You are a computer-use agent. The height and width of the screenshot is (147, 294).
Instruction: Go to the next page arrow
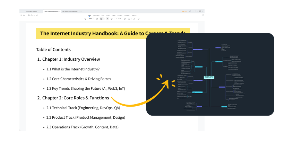125,19
